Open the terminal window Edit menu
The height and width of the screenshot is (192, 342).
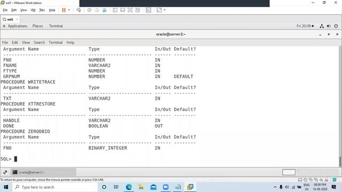click(x=15, y=43)
